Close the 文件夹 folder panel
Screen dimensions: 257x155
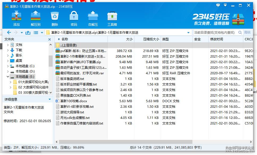point(49,39)
